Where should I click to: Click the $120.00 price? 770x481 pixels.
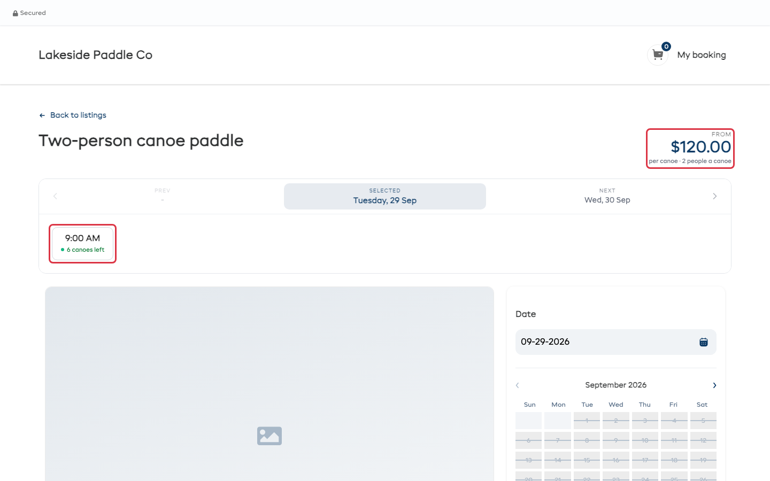[x=701, y=147]
